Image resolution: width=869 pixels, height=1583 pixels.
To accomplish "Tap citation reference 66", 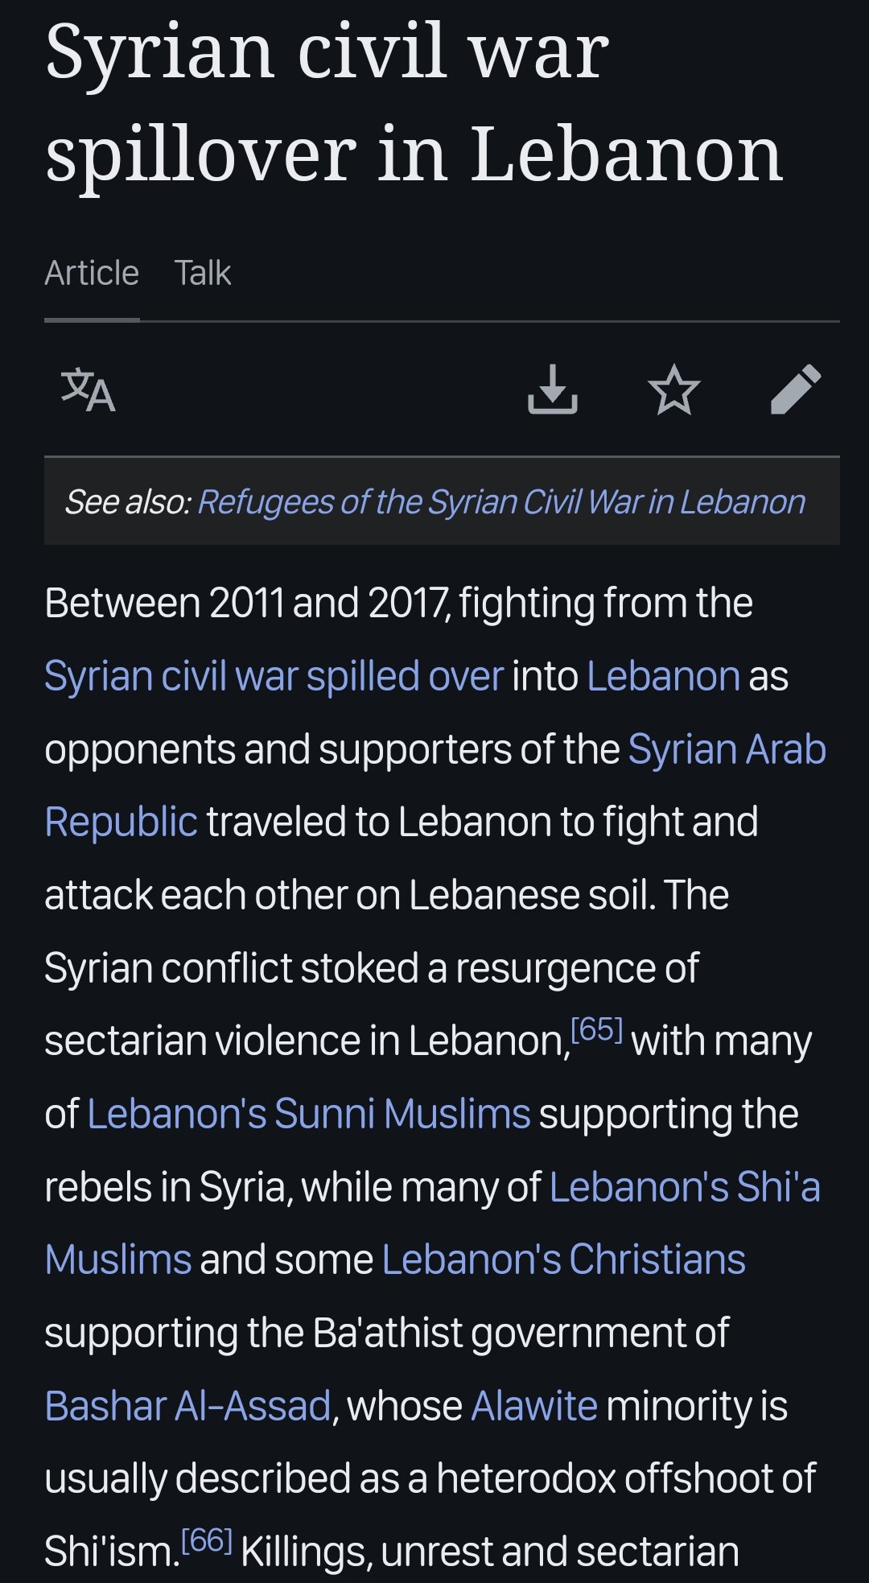I will (207, 1540).
